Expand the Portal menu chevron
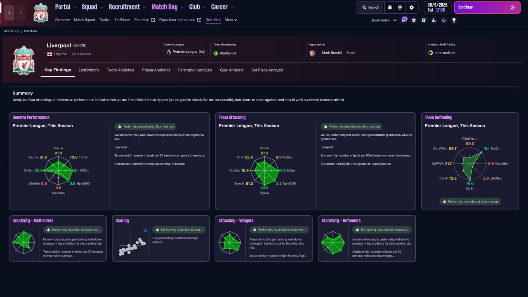528x297 pixels. (x=75, y=7)
